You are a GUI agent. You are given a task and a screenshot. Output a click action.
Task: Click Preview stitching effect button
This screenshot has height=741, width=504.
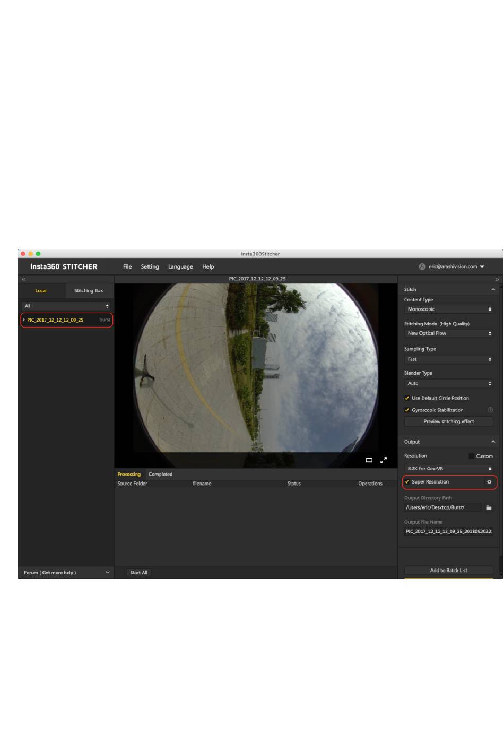[x=449, y=421]
